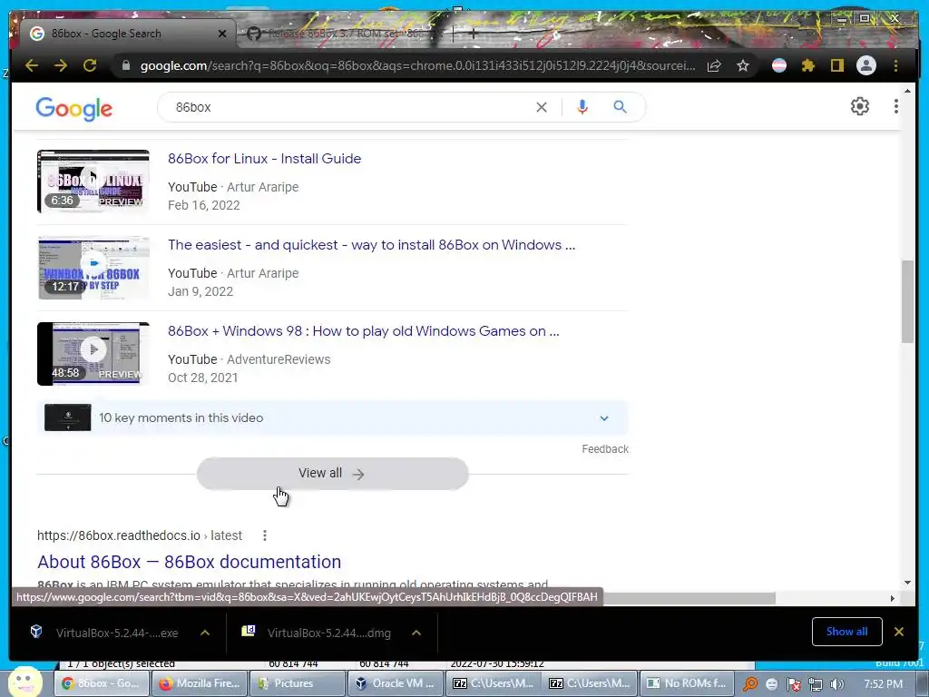Start voice search with the microphone icon

(582, 107)
